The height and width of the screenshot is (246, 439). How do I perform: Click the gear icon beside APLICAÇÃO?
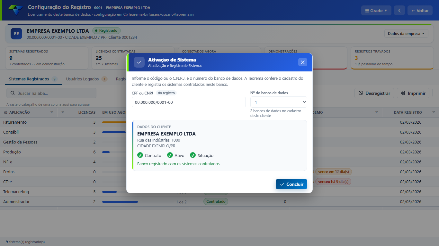(5, 112)
